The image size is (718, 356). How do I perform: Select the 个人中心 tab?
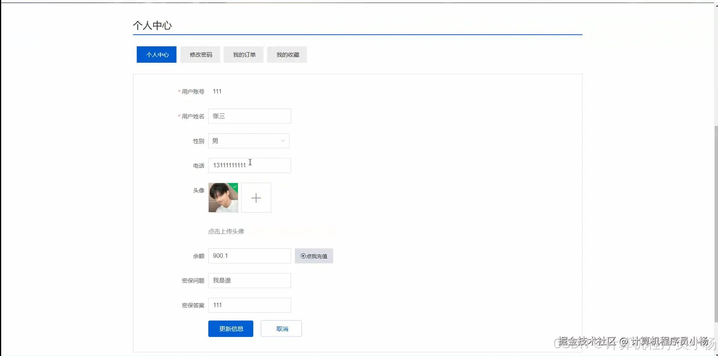156,54
